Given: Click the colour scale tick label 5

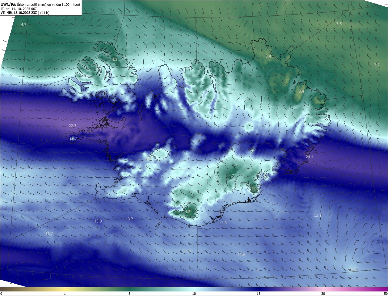Looking at the screenshot, I should pos(129,294).
